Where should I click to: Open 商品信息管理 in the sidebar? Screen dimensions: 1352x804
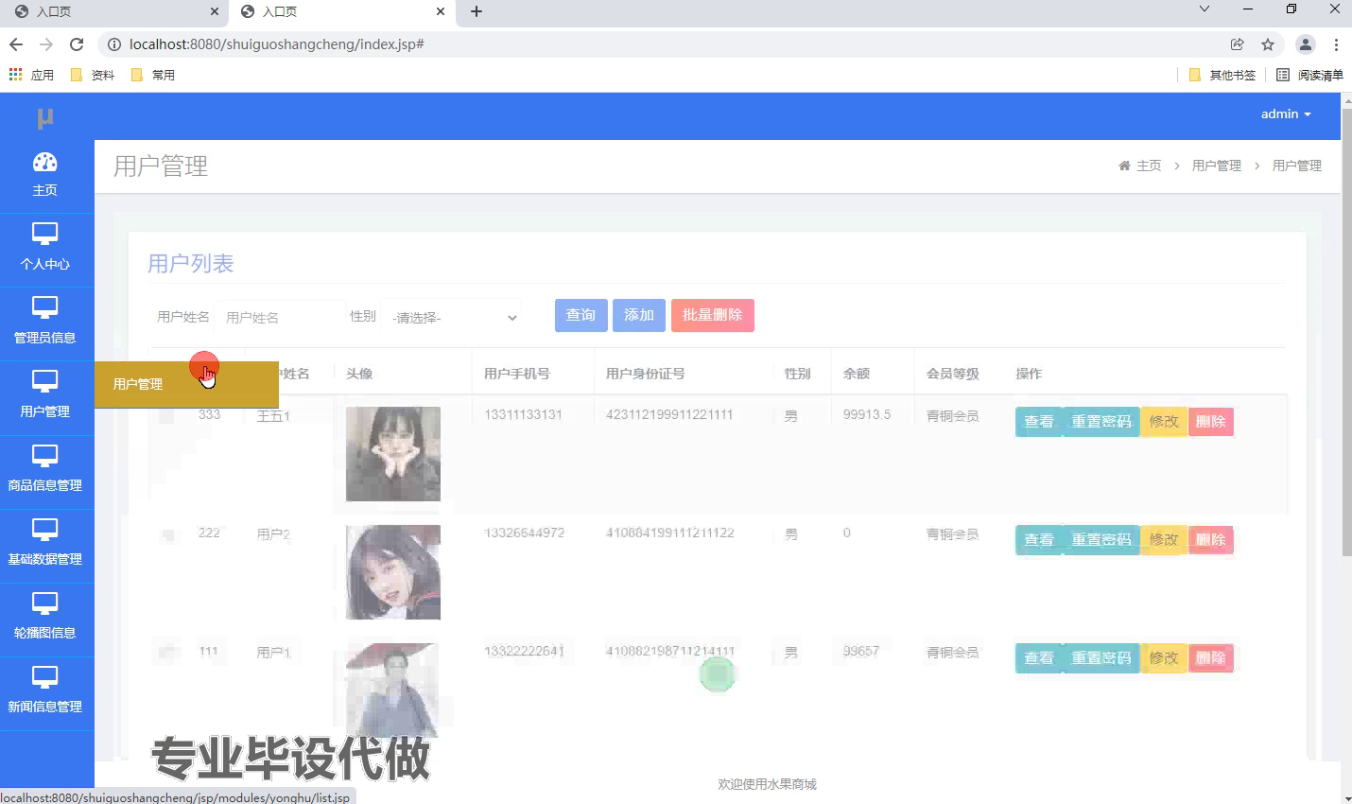(x=46, y=471)
